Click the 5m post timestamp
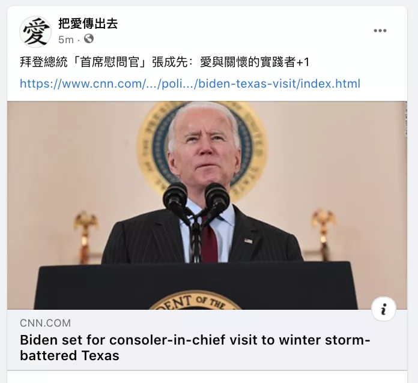Image resolution: width=418 pixels, height=383 pixels. [x=66, y=40]
